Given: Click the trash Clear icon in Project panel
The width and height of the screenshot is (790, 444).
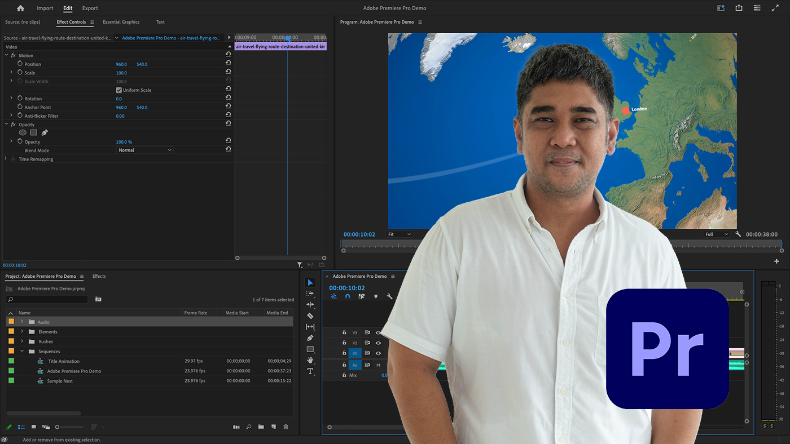Looking at the screenshot, I should (286, 427).
